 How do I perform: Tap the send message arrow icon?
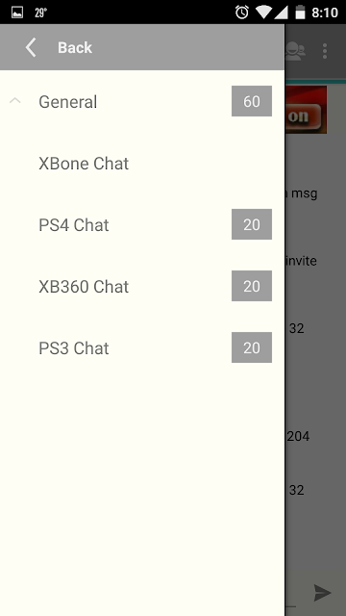click(x=323, y=593)
